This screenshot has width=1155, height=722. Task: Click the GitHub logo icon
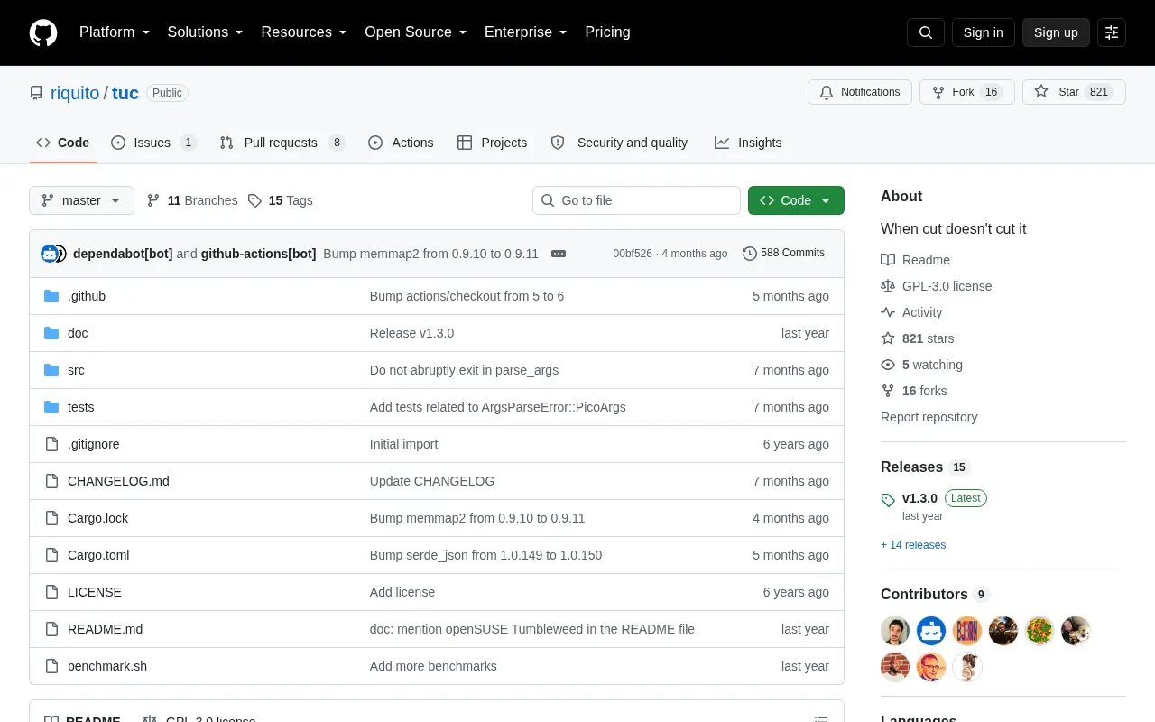point(43,32)
